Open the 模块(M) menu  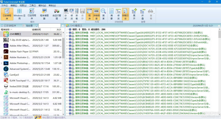[42, 5]
